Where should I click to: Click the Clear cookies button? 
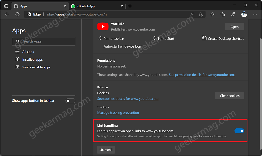[230, 96]
